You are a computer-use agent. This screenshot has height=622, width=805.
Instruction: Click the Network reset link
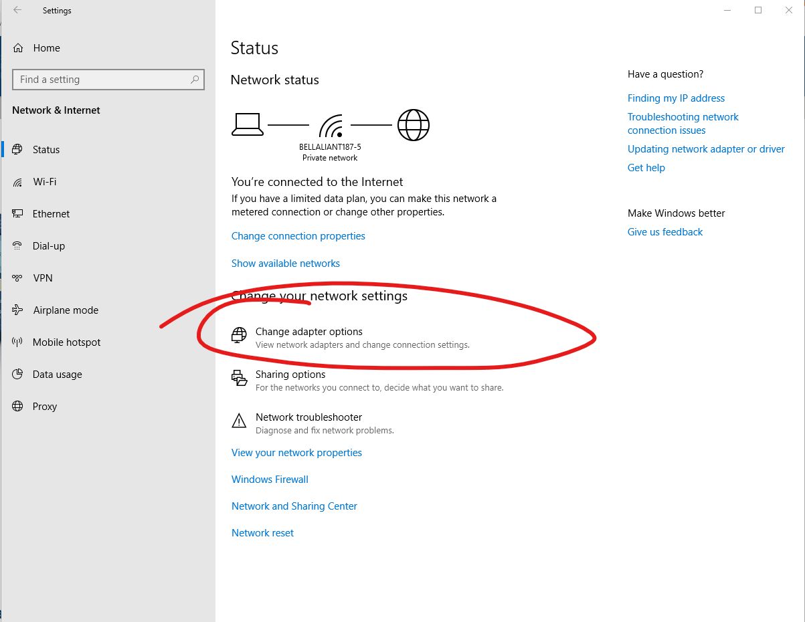point(262,533)
